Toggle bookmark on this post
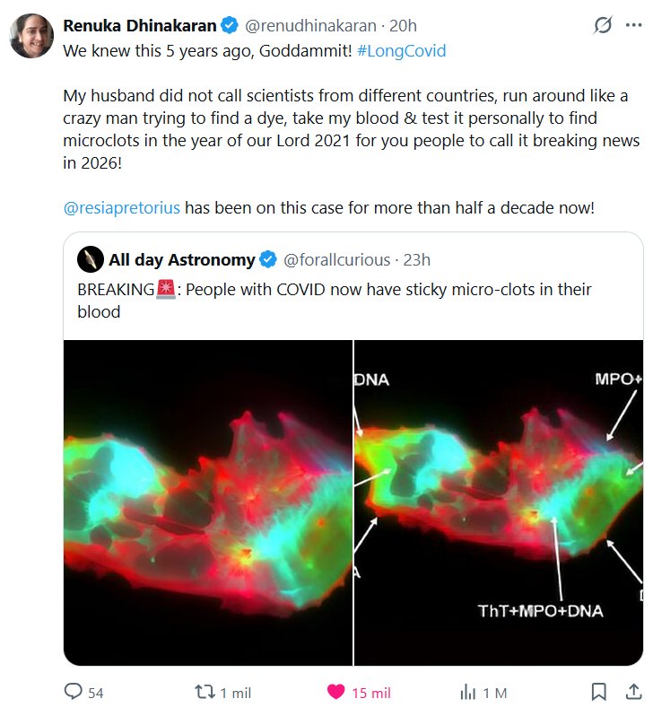Viewport: 653px width, 716px height. (x=598, y=692)
